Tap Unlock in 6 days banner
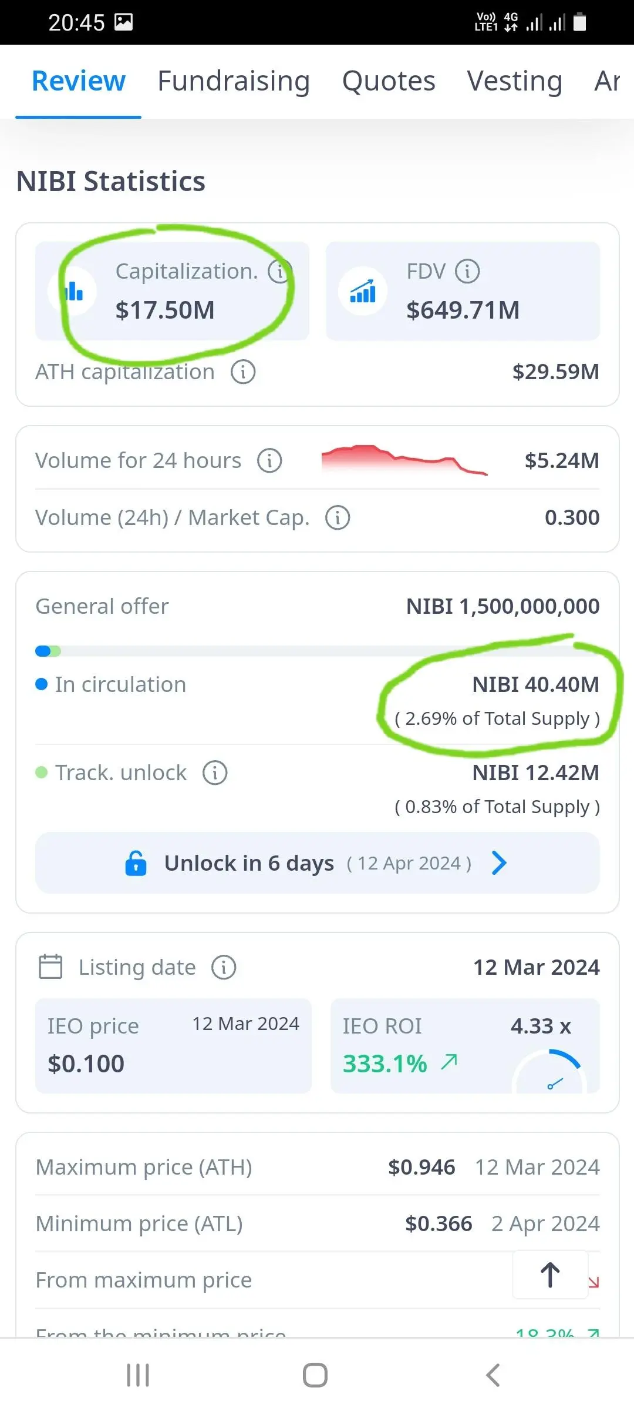This screenshot has width=634, height=1411. 317,863
